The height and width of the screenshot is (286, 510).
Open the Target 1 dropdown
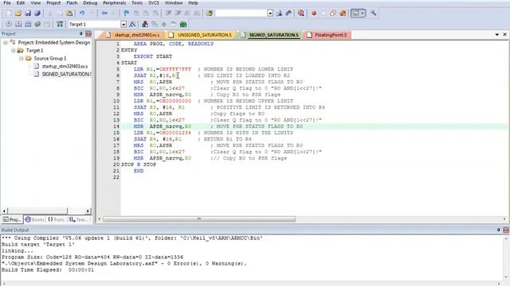click(x=124, y=25)
